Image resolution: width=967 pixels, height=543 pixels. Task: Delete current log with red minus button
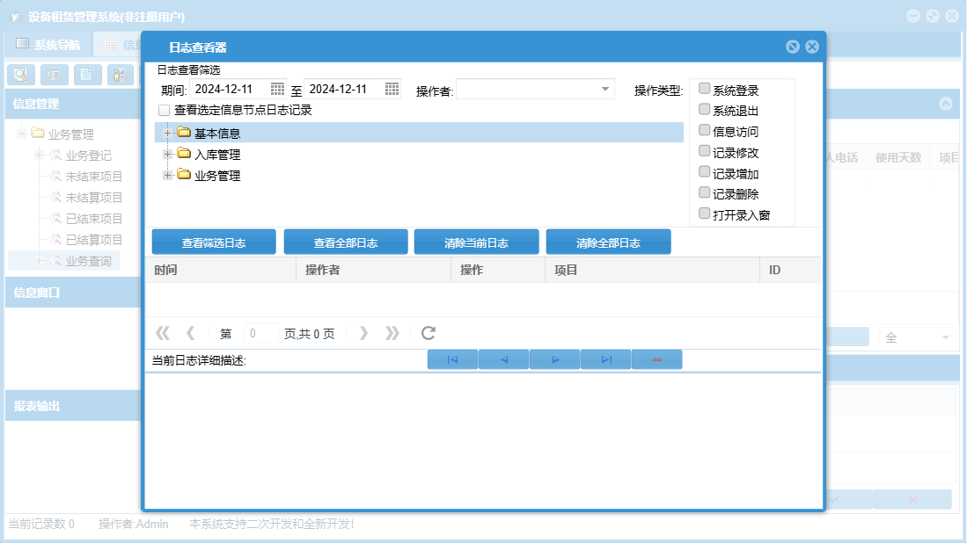656,359
